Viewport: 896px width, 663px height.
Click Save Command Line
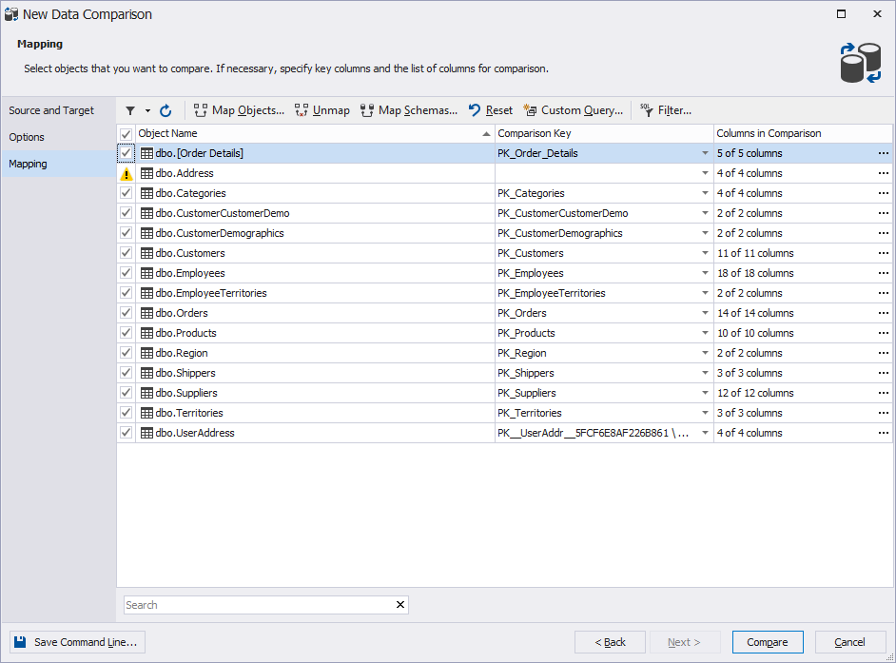pyautogui.click(x=76, y=642)
